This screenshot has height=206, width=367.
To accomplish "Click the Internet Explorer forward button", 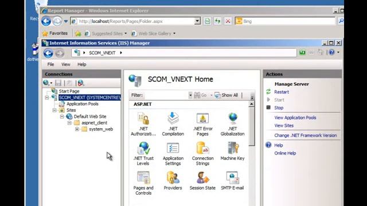I will tap(57, 21).
